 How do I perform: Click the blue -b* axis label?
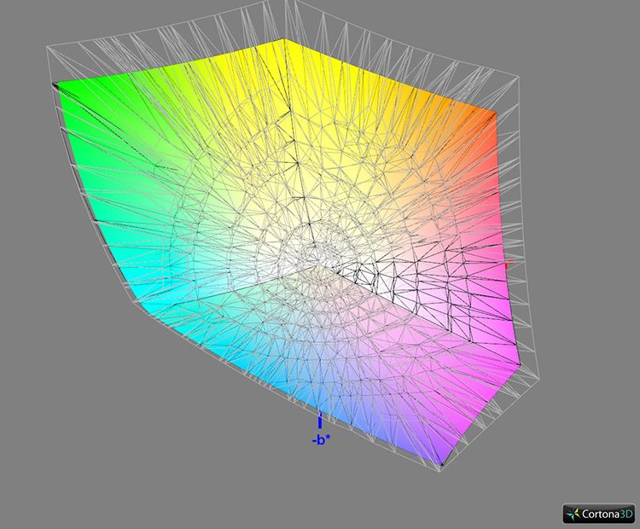[321, 441]
